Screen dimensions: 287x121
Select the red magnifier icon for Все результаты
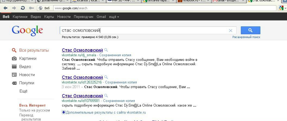point(14,50)
